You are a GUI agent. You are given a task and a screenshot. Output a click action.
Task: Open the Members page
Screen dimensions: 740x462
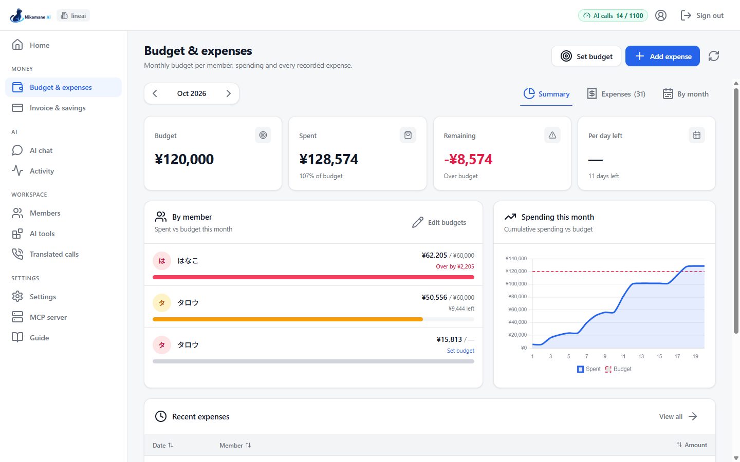click(63, 213)
